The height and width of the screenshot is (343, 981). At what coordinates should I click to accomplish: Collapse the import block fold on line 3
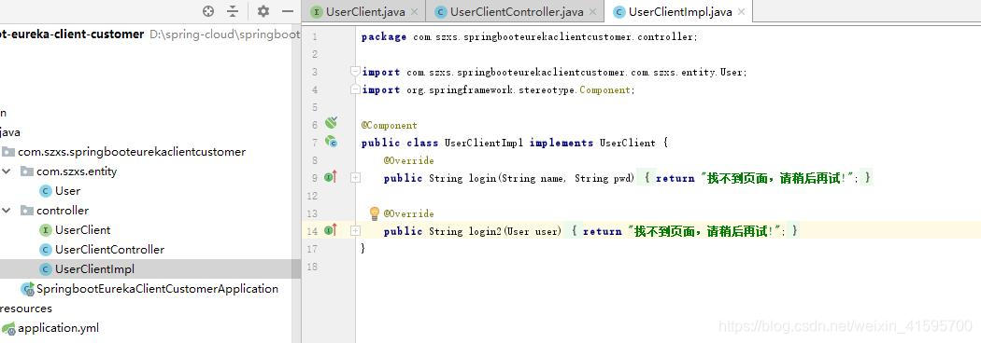(355, 72)
